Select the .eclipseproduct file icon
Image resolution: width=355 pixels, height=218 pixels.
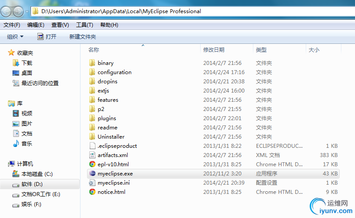tap(92, 146)
